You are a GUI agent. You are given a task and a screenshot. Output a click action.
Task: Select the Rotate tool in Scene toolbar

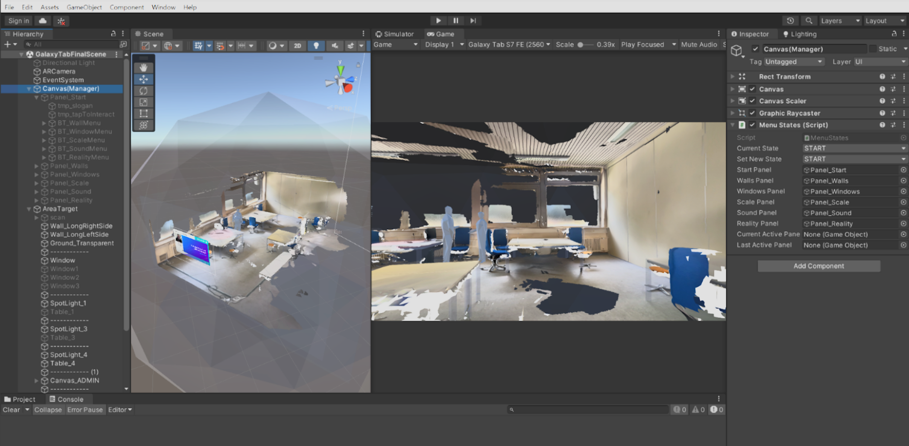(x=143, y=91)
